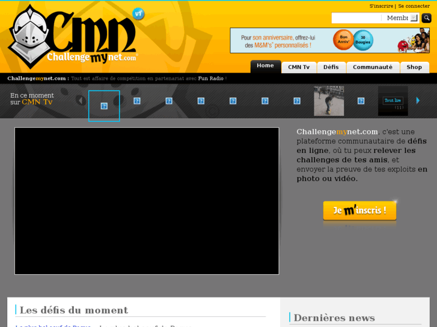Focus the search text field
This screenshot has height=327, width=437.
356,18
